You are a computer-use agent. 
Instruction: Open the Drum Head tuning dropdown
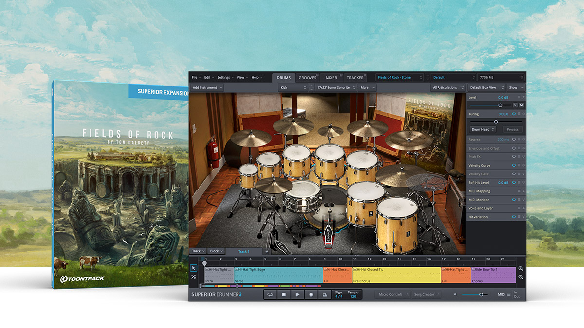coord(483,129)
